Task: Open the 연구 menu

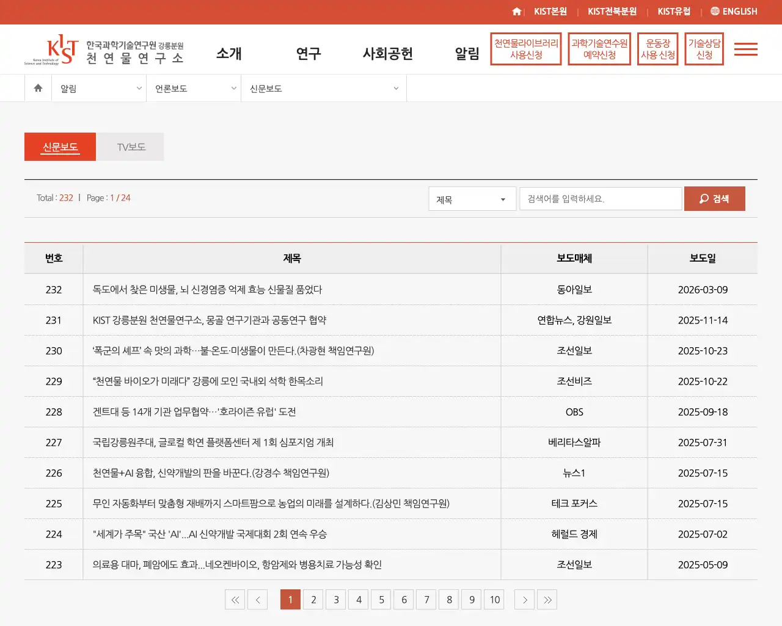Action: tap(308, 54)
